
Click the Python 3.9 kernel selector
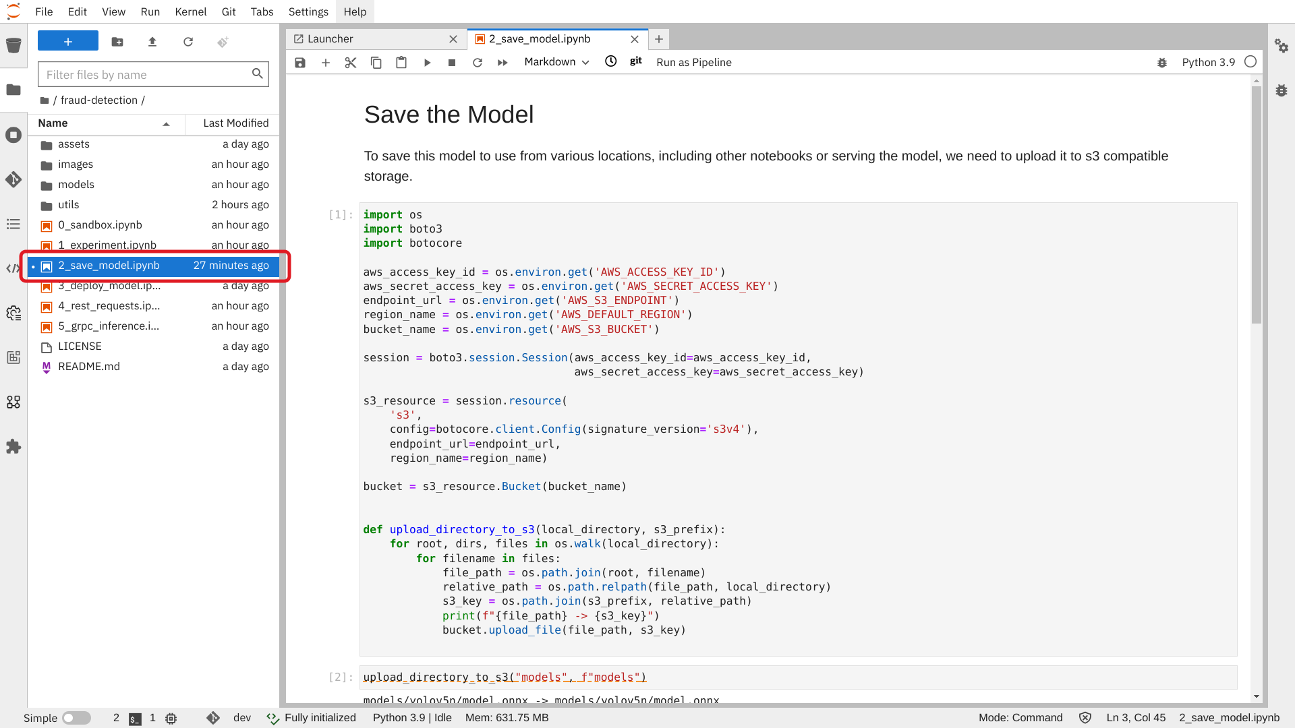[x=1208, y=62]
